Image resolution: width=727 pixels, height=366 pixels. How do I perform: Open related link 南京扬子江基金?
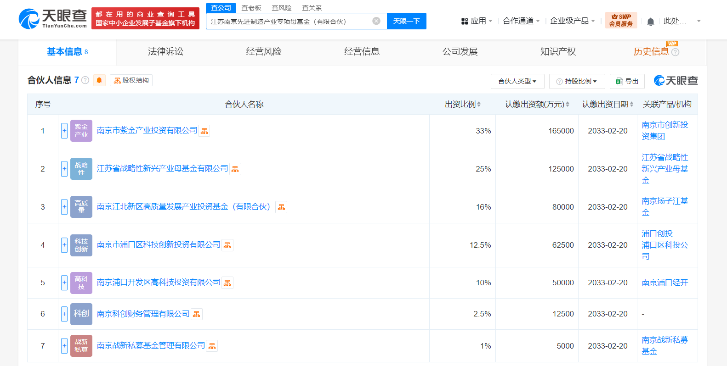point(665,207)
